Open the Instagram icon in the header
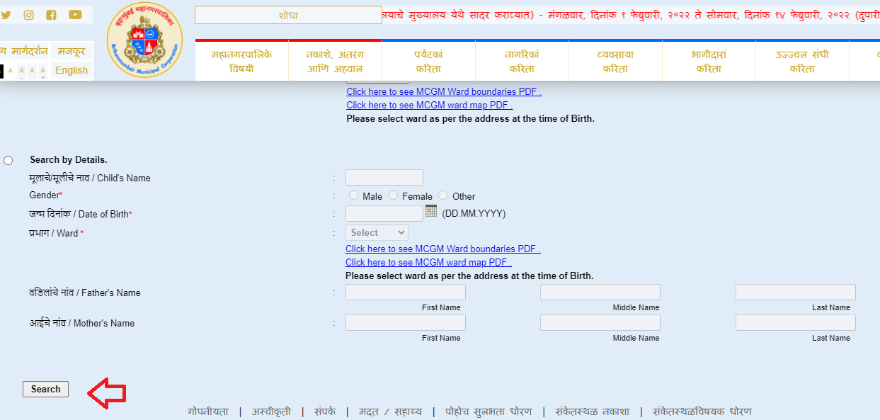880x420 pixels. [x=29, y=14]
